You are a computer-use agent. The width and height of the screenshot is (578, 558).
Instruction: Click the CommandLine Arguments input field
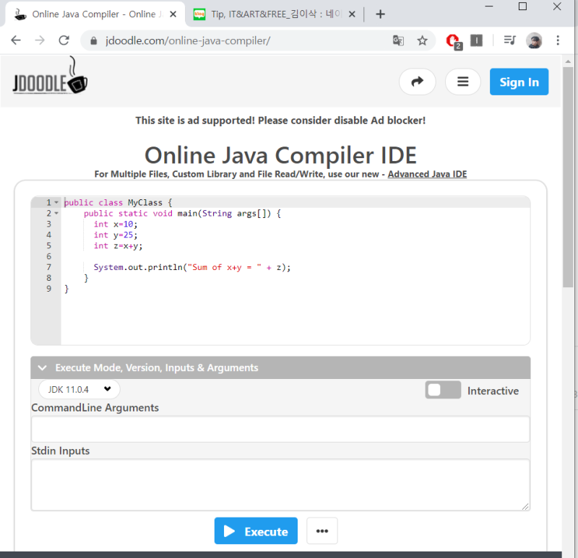(x=280, y=429)
